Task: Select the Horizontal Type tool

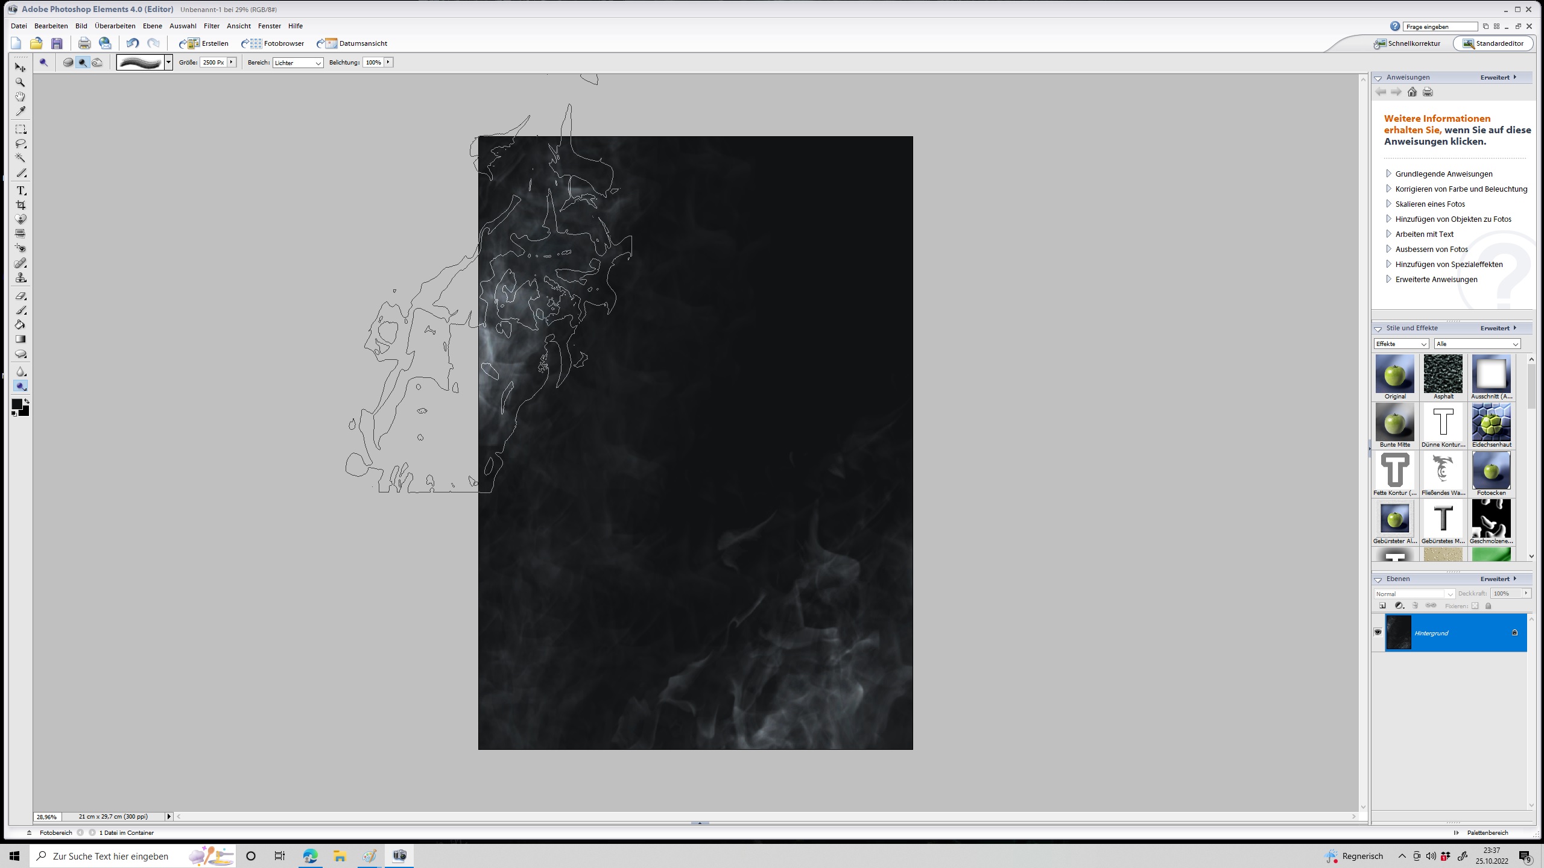Action: 21,190
